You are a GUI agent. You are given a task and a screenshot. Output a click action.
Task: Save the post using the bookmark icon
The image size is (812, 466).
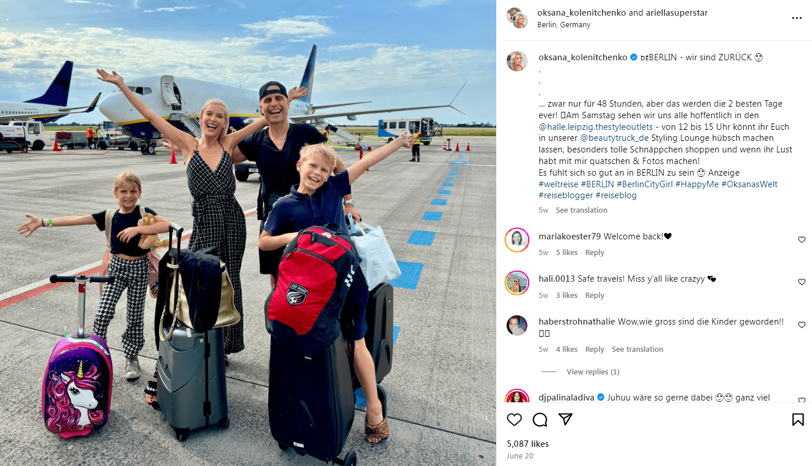[798, 420]
